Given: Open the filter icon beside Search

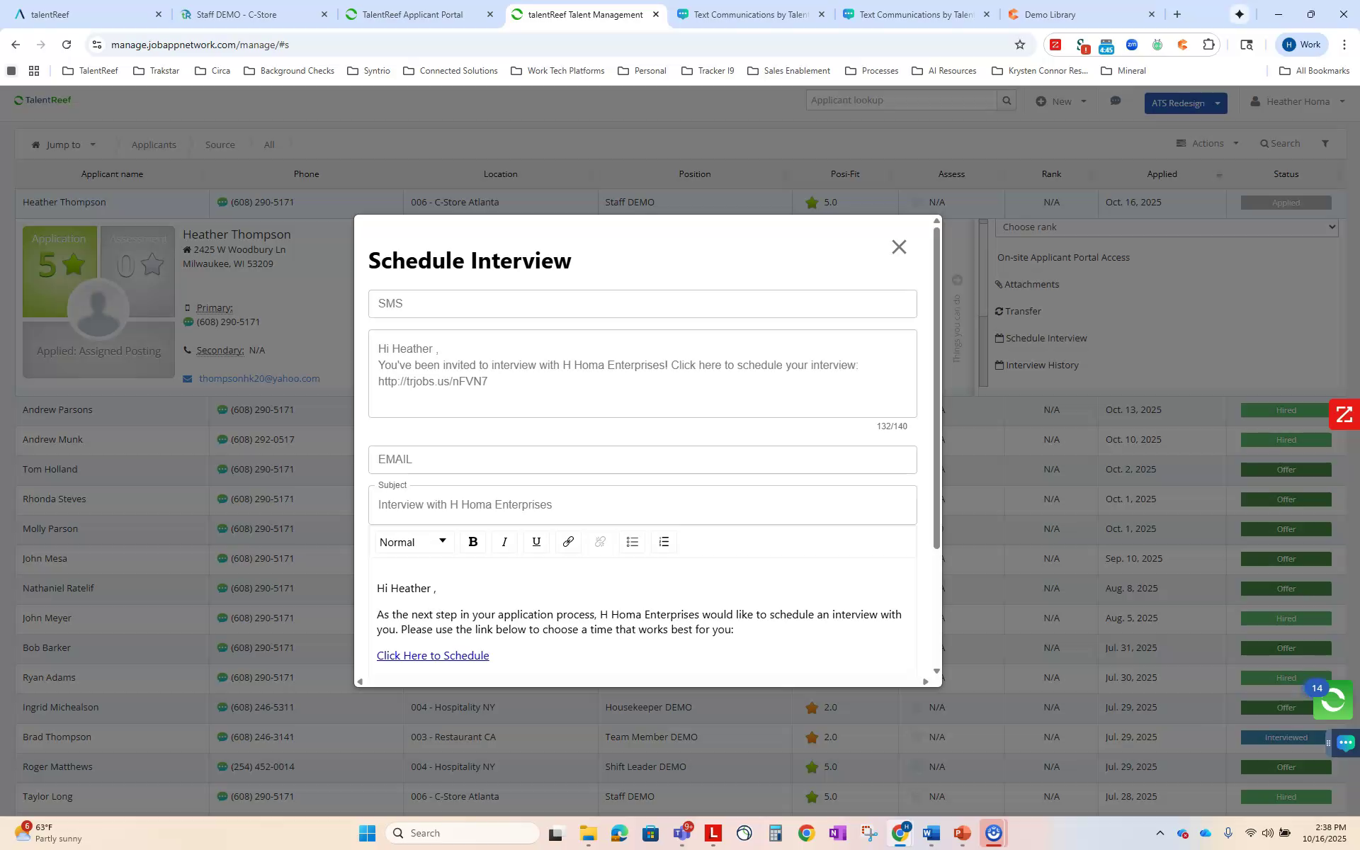Looking at the screenshot, I should point(1325,143).
